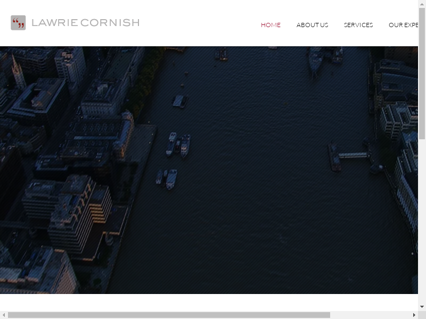Screen dimensions: 426x319
Task: Open the ABOUT US menu item
Action: click(312, 25)
